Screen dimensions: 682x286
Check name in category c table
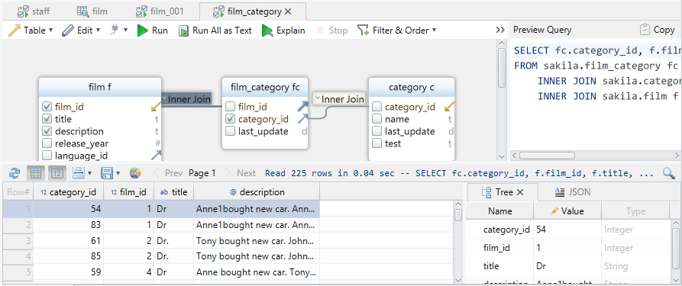(377, 119)
